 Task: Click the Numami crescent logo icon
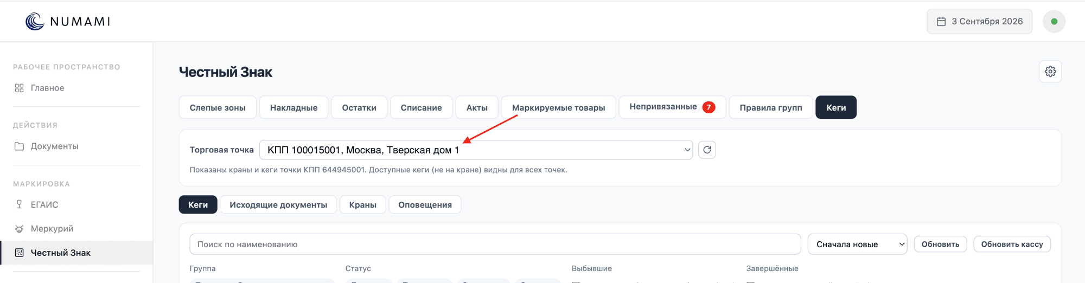[35, 21]
